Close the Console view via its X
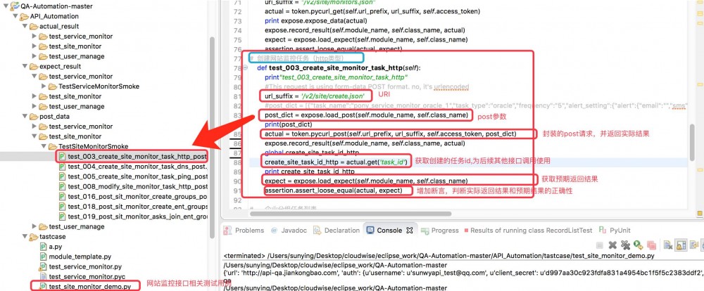Viewport: 704px width, 291px height. [x=410, y=230]
